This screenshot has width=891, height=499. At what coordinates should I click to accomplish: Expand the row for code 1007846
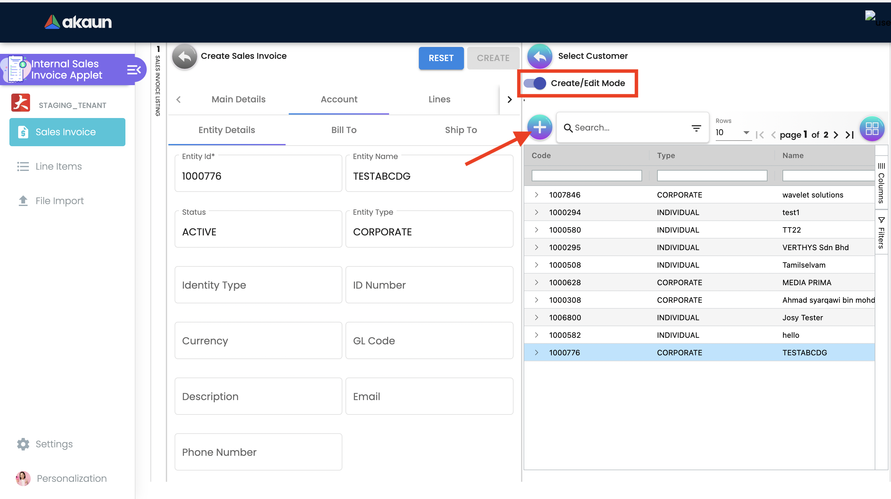pyautogui.click(x=536, y=195)
